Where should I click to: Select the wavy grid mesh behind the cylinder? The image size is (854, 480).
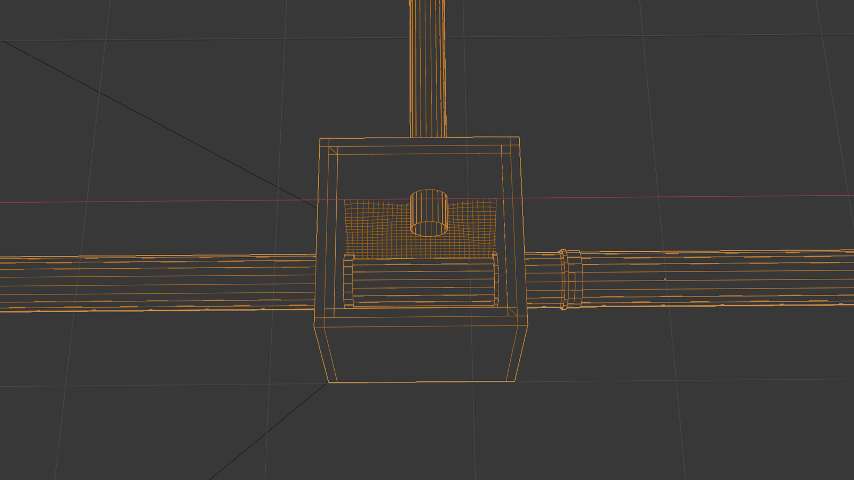pos(374,229)
